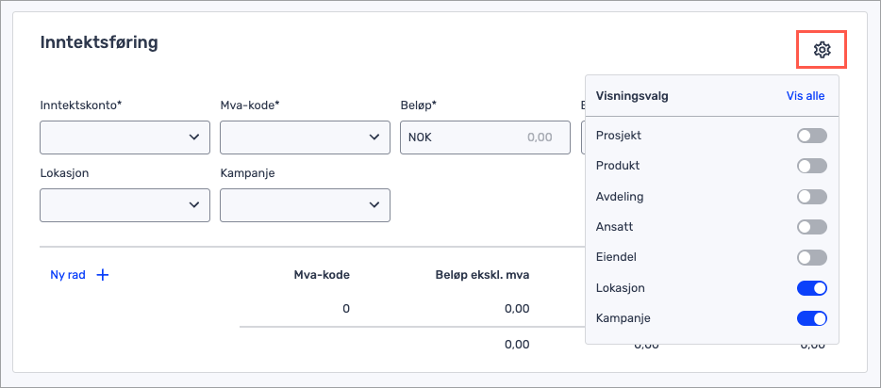
Task: Click the gear settings icon
Action: click(822, 50)
